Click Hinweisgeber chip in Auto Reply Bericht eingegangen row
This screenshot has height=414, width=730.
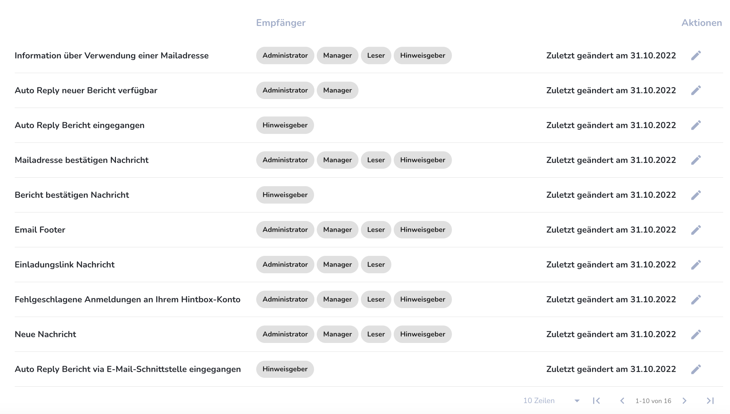285,125
